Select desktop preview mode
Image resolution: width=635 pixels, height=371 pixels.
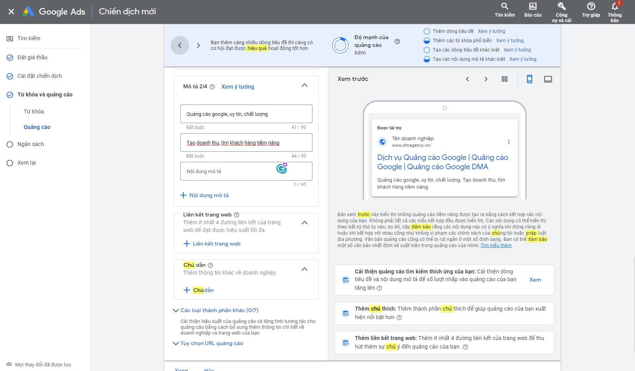click(548, 79)
